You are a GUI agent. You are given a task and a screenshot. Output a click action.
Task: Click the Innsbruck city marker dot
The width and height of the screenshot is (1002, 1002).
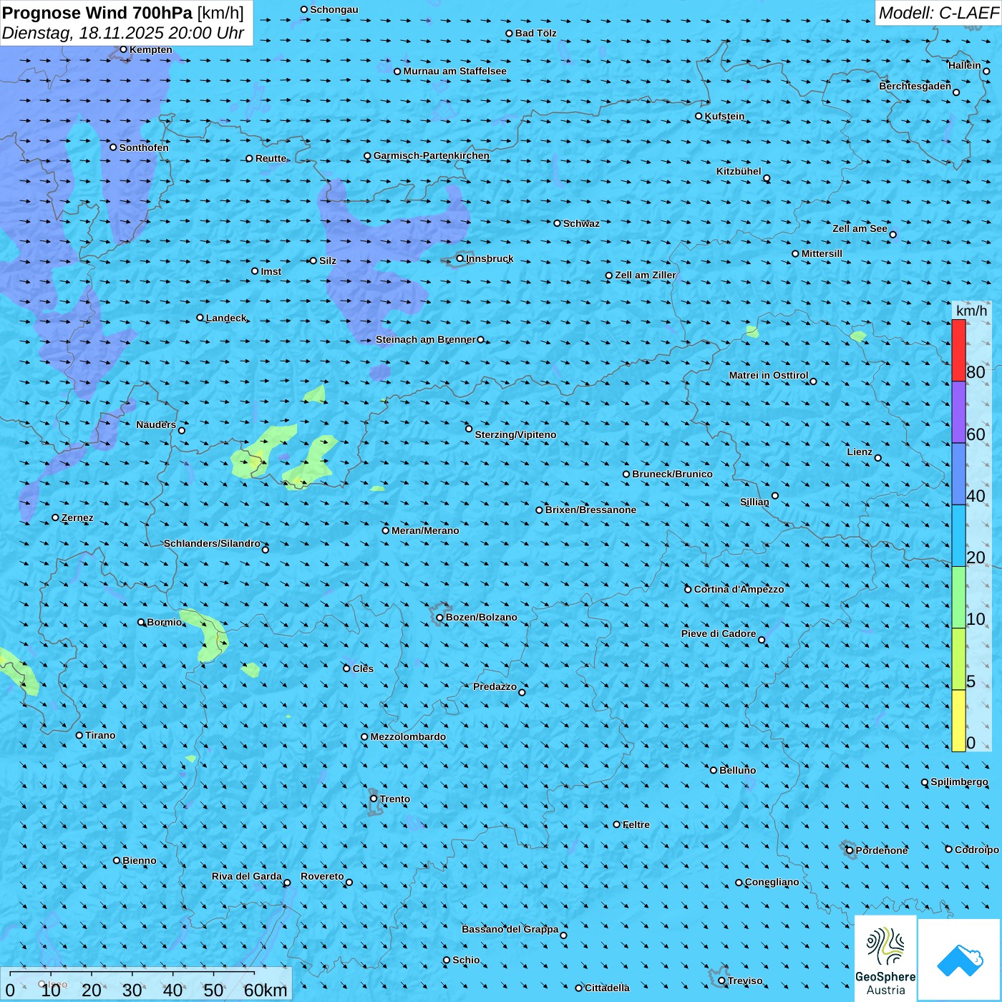[x=460, y=258]
